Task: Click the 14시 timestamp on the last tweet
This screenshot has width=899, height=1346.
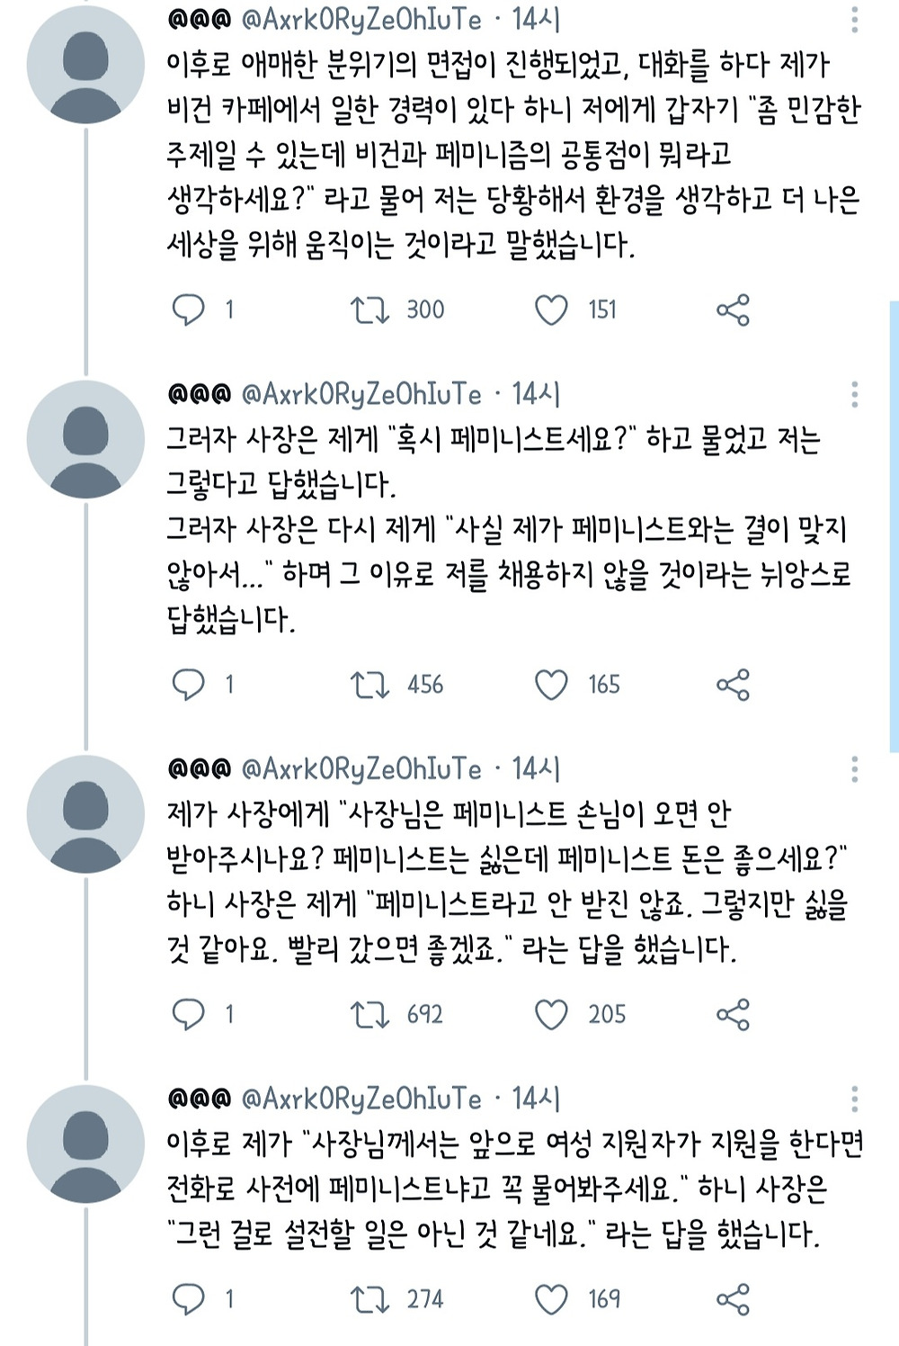Action: (x=537, y=1099)
